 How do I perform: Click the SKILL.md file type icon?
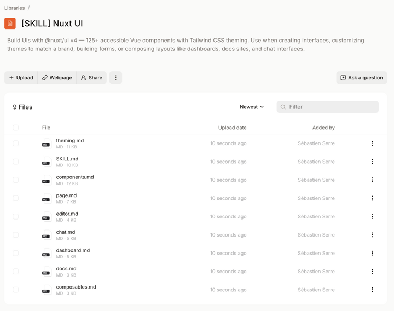click(47, 162)
